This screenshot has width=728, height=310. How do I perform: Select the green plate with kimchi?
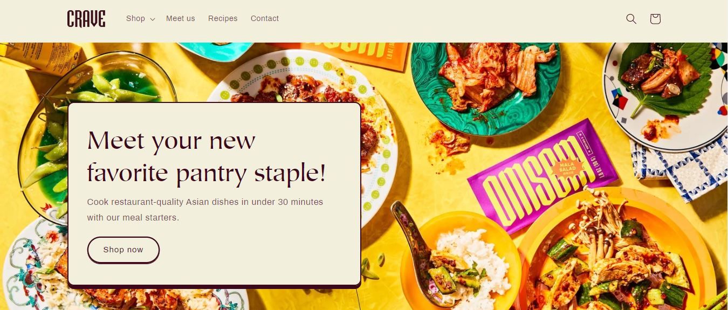[485, 86]
